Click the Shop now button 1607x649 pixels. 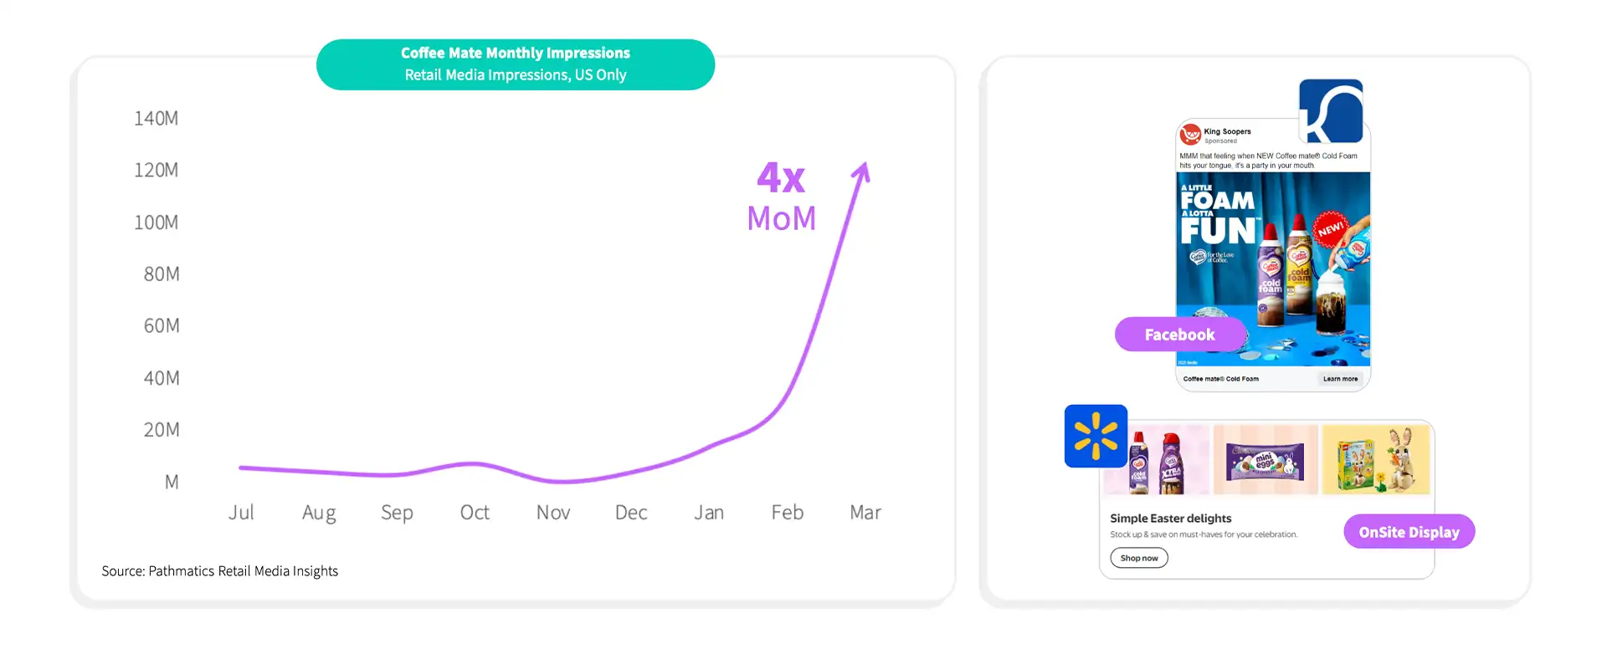click(x=1139, y=558)
